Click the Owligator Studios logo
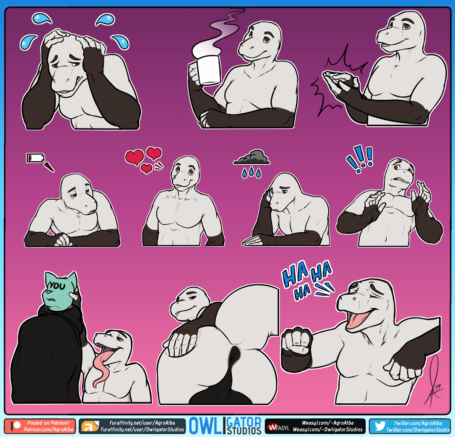455x437 pixels. click(225, 426)
